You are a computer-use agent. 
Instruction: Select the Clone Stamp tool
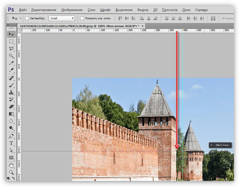pyautogui.click(x=11, y=92)
